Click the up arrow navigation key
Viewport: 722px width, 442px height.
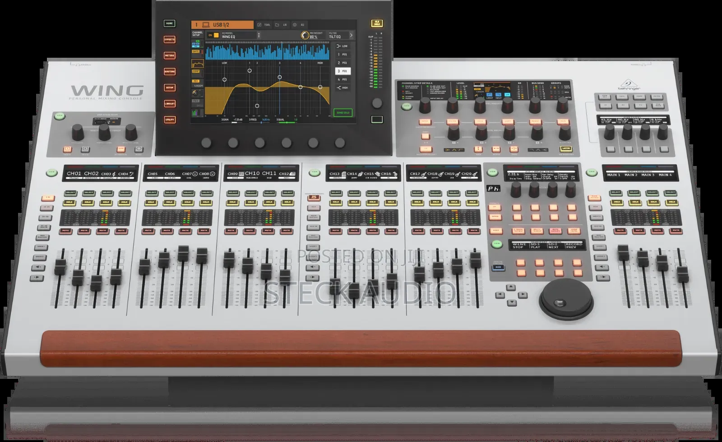pyautogui.click(x=510, y=287)
